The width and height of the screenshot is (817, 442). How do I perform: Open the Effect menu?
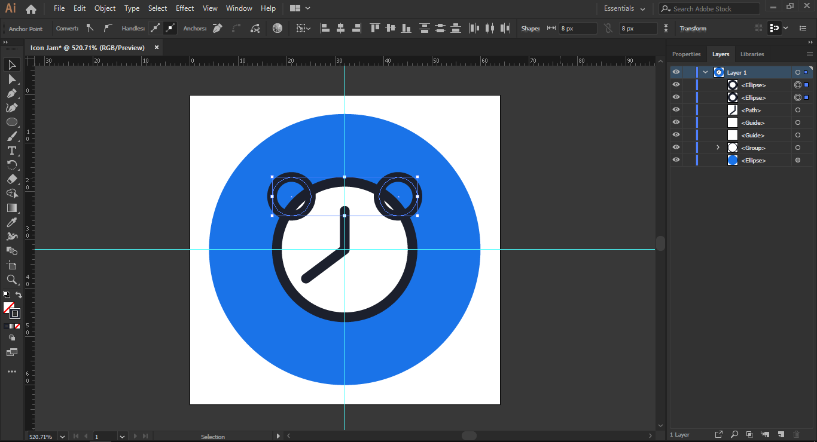click(185, 8)
